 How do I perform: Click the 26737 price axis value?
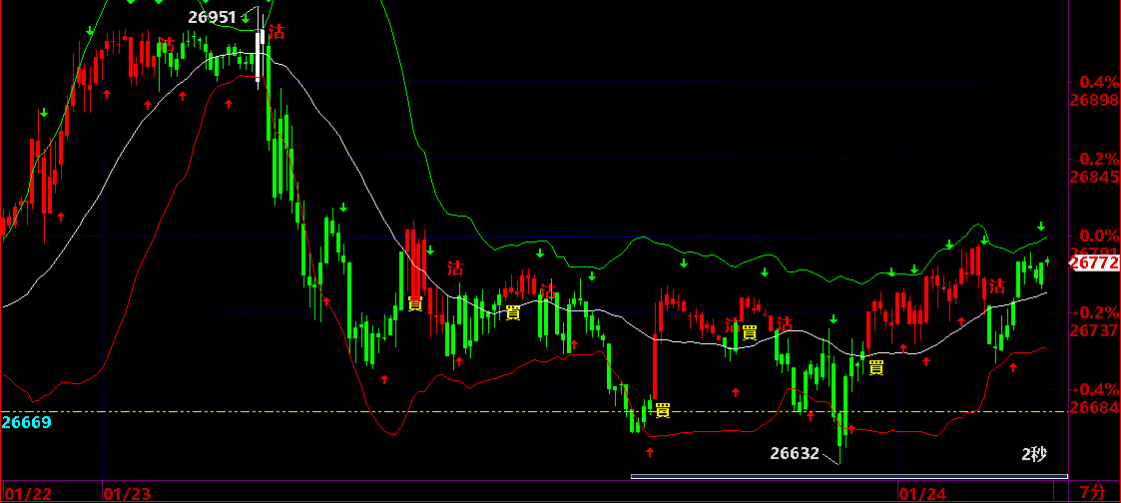point(1094,330)
